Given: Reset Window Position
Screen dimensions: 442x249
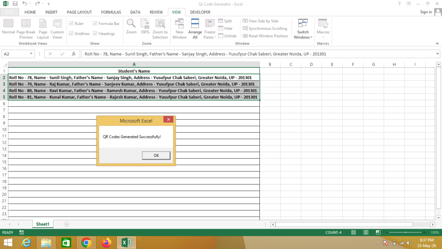Looking at the screenshot, I should 265,36.
